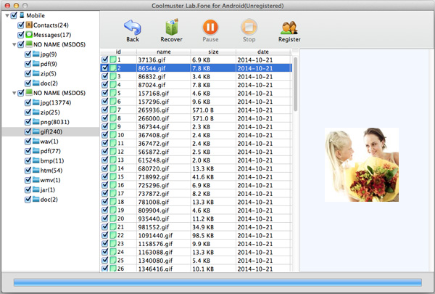The image size is (435, 294).
Task: Uncheck the Contacts(24) checkbox
Action: [21, 25]
